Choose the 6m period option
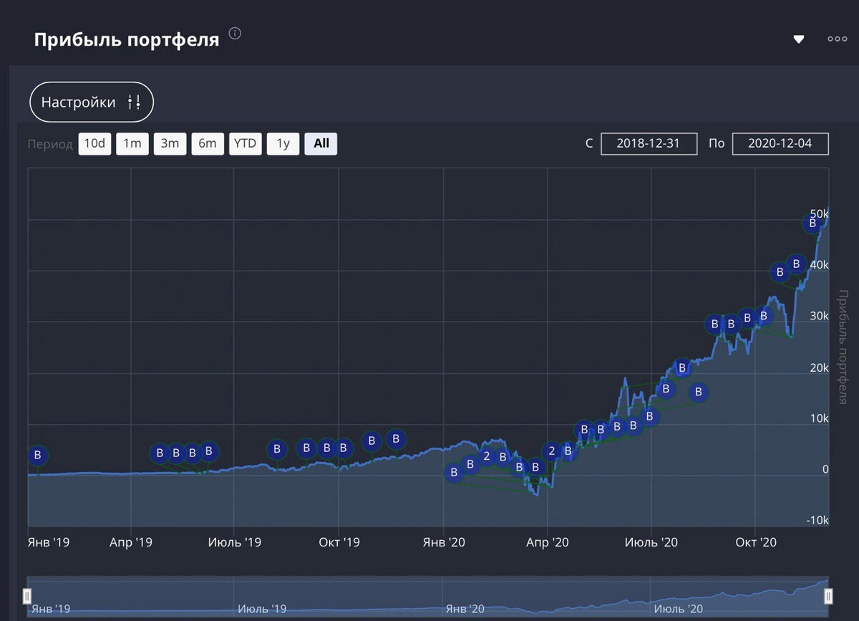 pos(208,144)
